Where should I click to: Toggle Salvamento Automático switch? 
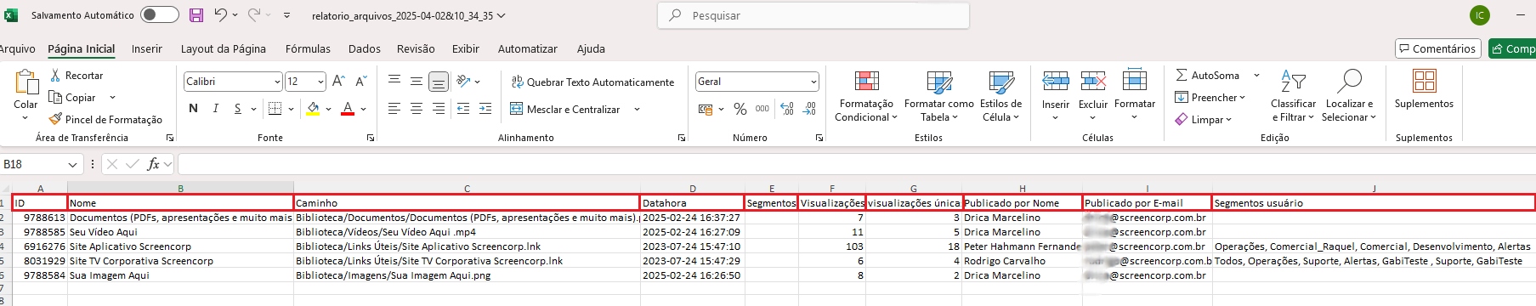[x=160, y=15]
